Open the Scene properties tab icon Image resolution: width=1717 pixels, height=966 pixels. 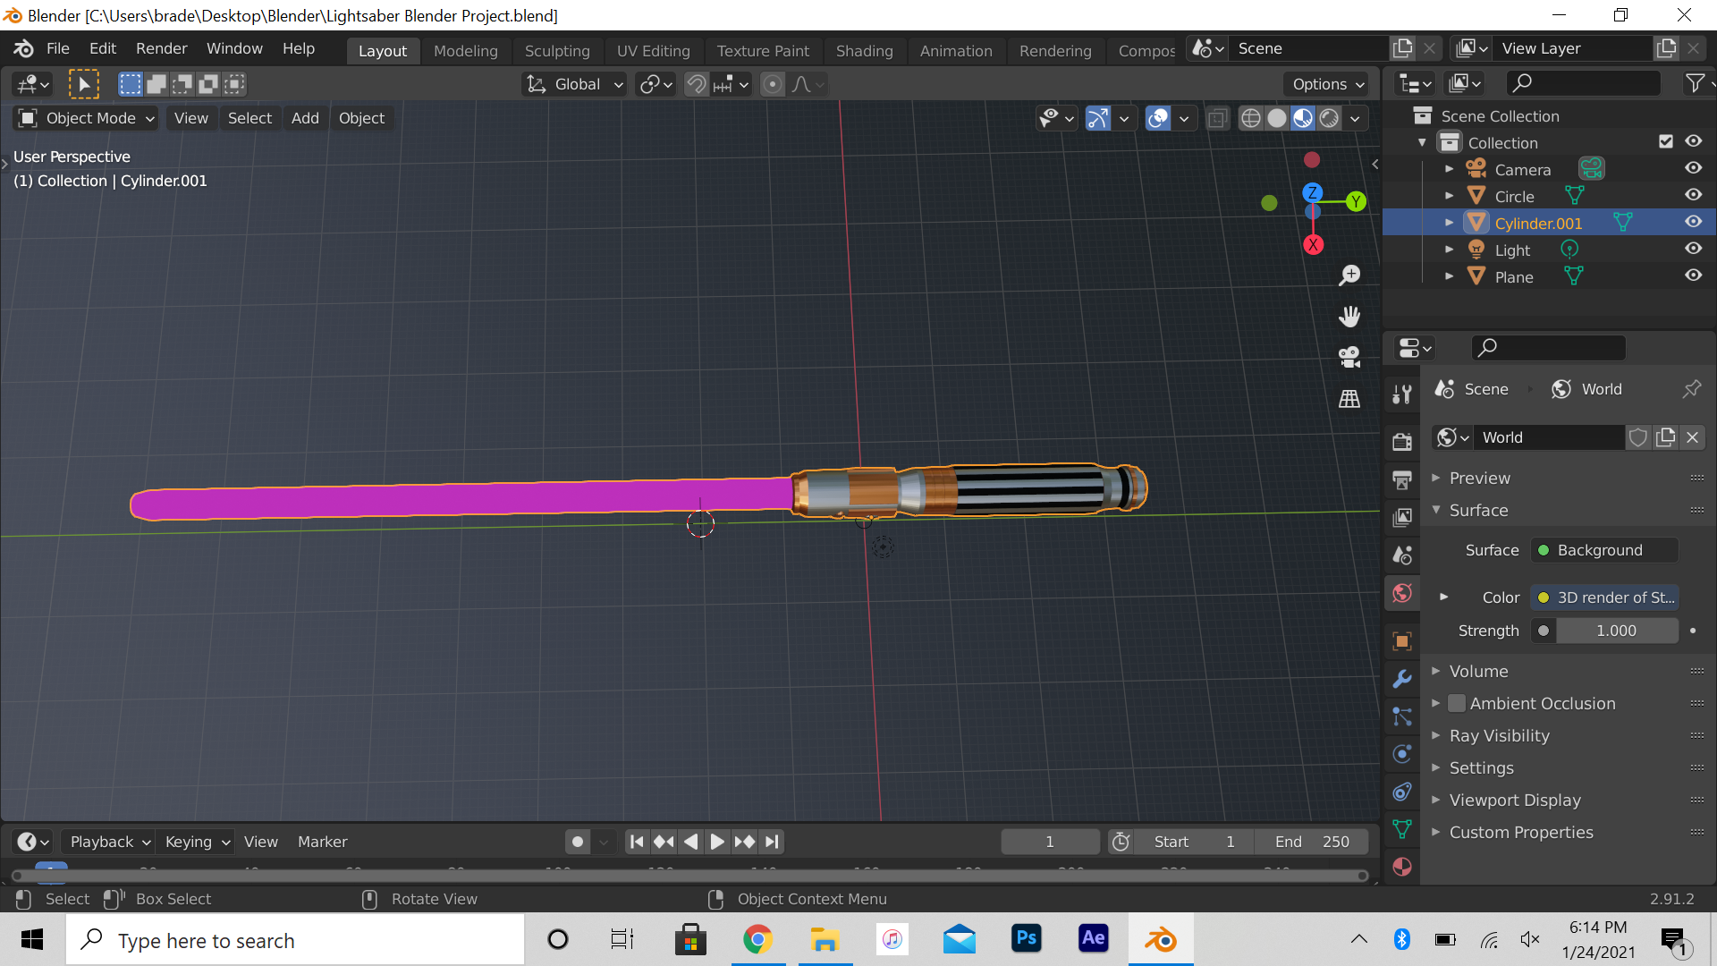(1402, 555)
